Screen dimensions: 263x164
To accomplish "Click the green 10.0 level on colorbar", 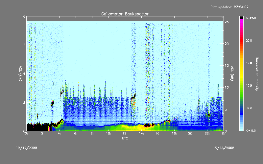I will click(x=241, y=86).
